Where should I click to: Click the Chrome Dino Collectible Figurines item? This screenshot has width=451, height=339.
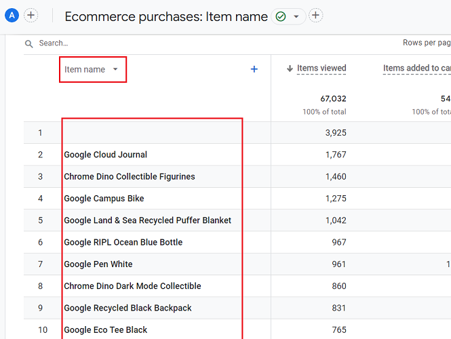coord(129,176)
